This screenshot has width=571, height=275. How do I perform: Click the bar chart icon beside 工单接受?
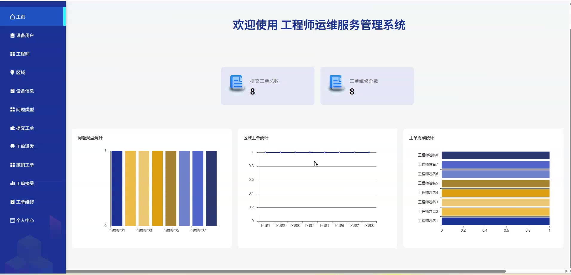pyautogui.click(x=12, y=184)
